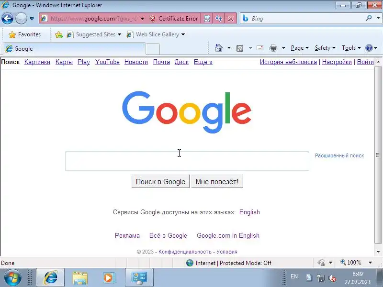This screenshot has height=287, width=383.
Task: Expand the Print options dropdown arrow
Action: click(x=283, y=48)
